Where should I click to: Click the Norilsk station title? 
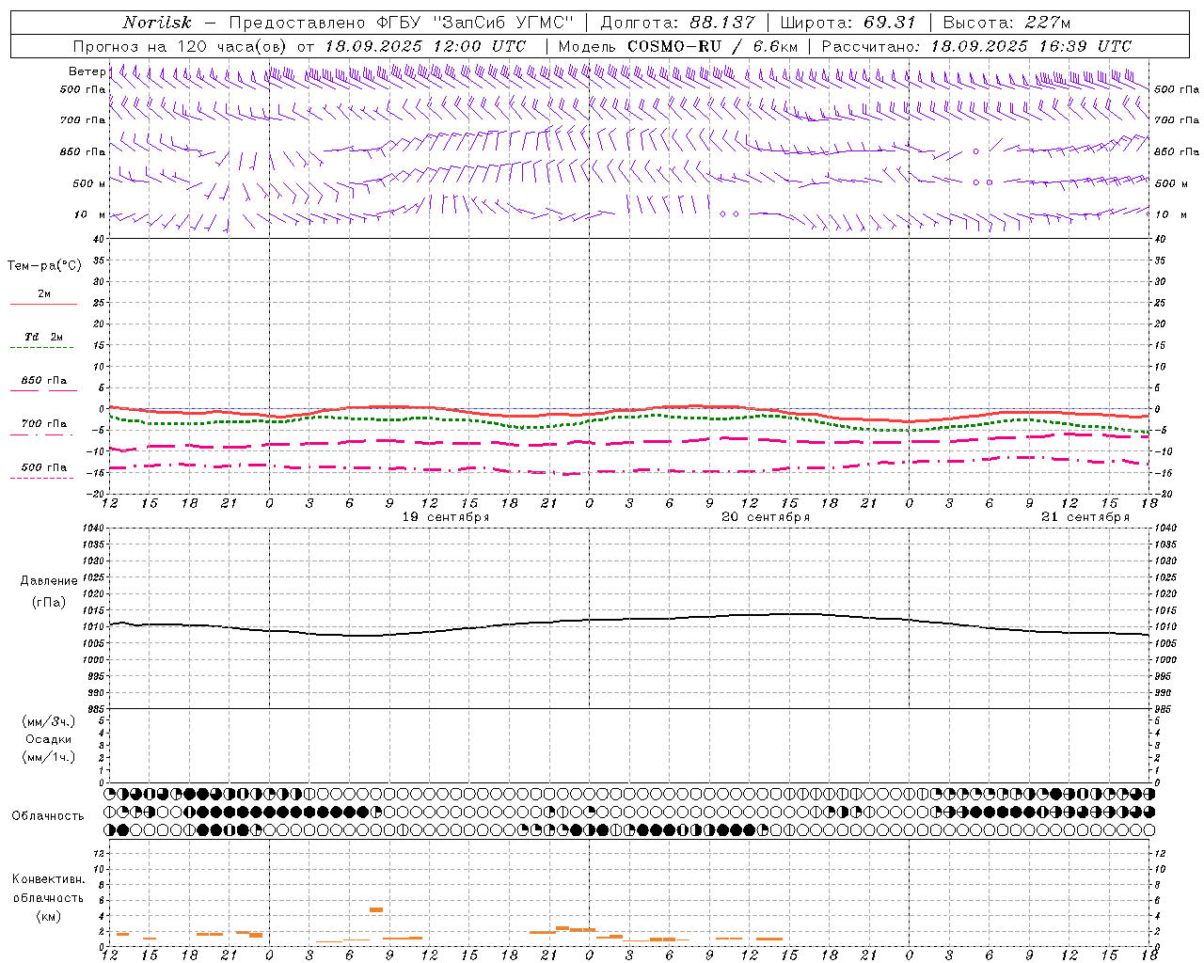pyautogui.click(x=157, y=23)
